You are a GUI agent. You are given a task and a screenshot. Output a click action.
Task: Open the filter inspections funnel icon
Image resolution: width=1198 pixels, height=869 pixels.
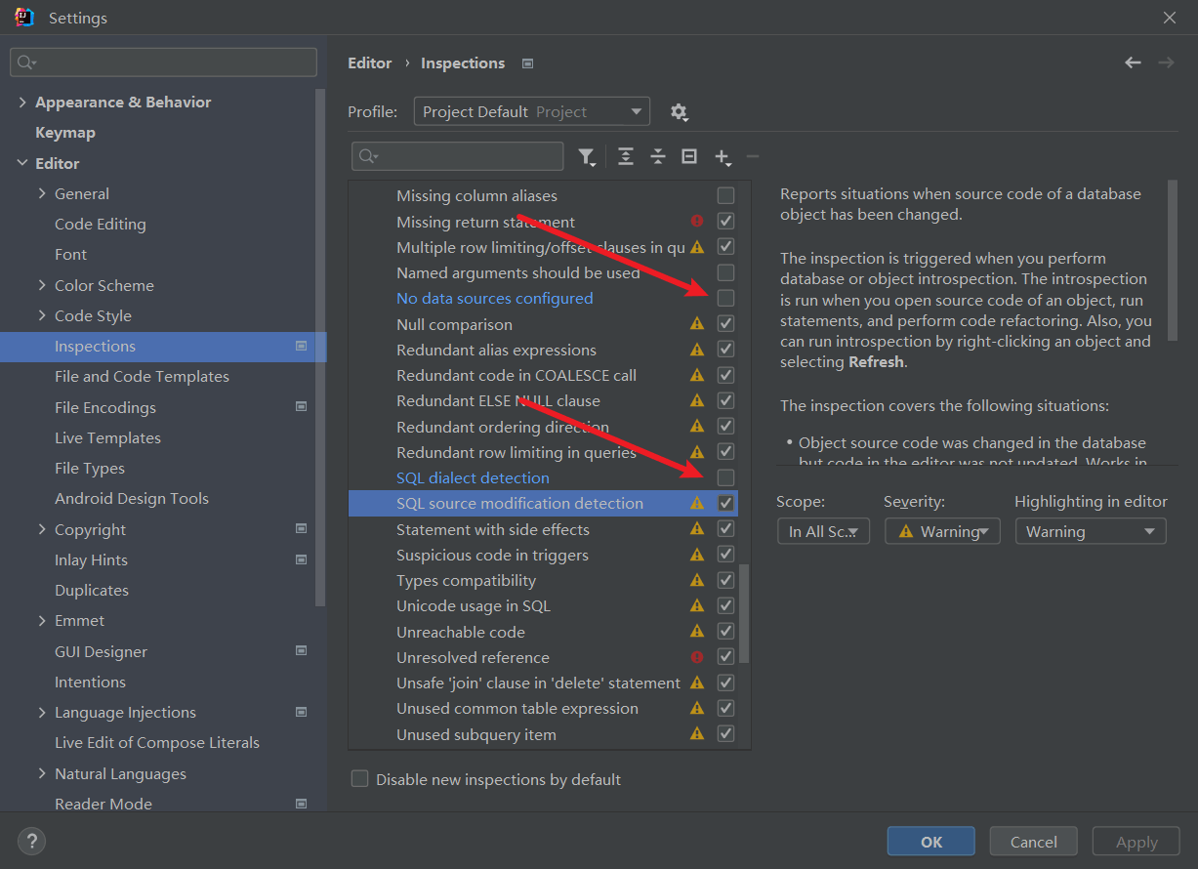[x=587, y=157]
